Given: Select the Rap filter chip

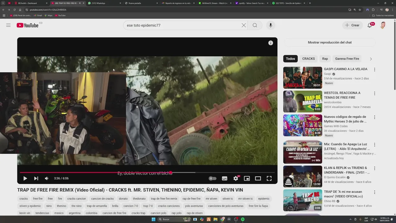Looking at the screenshot, I should [325, 59].
